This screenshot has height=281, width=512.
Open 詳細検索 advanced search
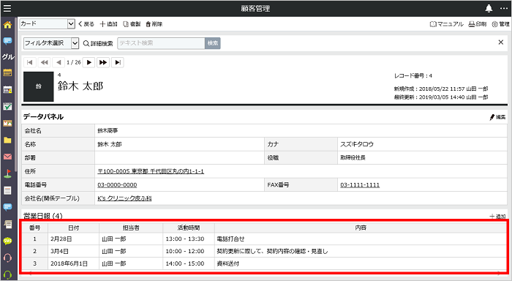pos(98,43)
